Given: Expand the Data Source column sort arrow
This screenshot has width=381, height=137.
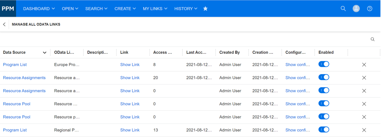Looking at the screenshot, I should (x=45, y=52).
